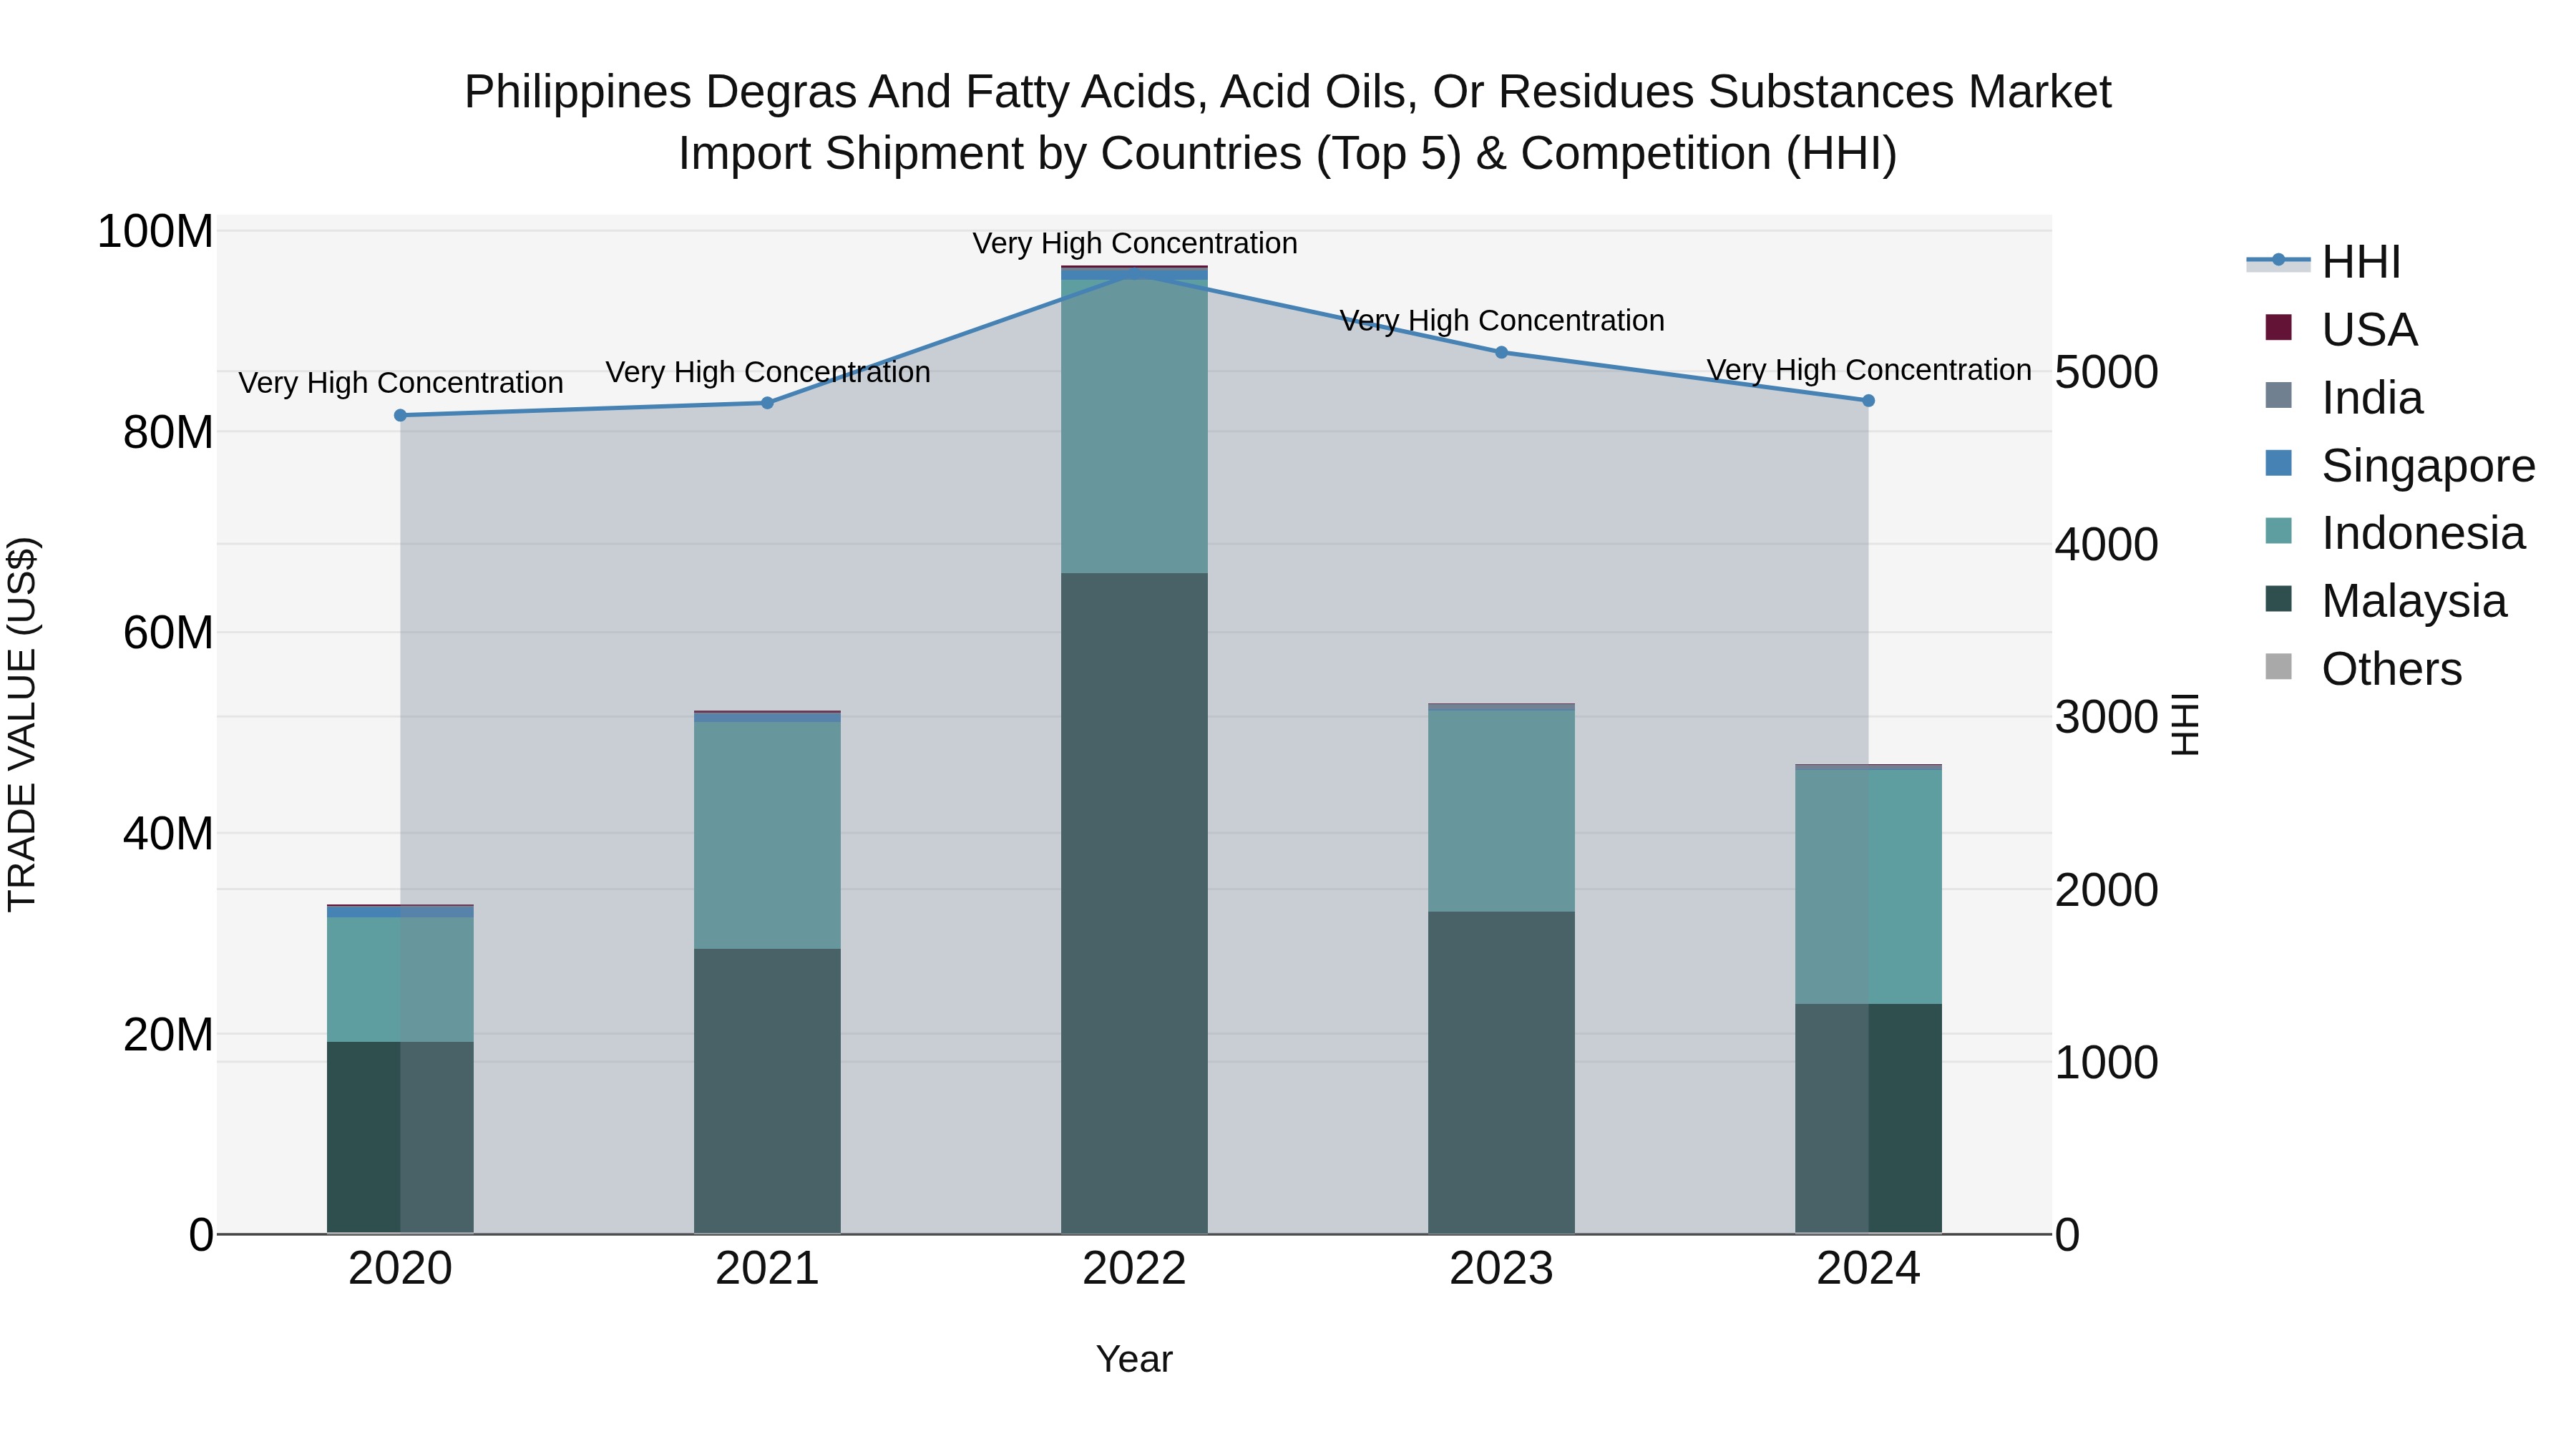This screenshot has height=1449, width=2576.
Task: Toggle the Others legend entry
Action: tap(2363, 669)
